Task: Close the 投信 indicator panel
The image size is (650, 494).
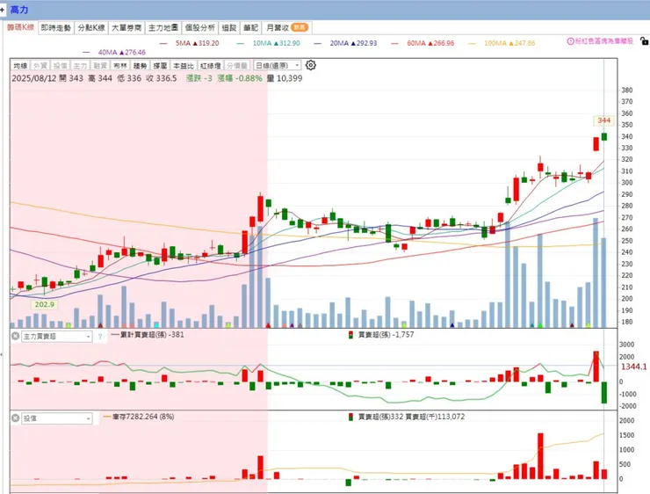Action: pos(15,418)
